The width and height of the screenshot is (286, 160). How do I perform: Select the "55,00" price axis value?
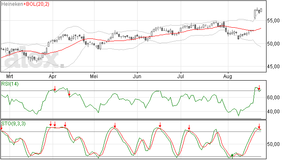[x=273, y=21]
